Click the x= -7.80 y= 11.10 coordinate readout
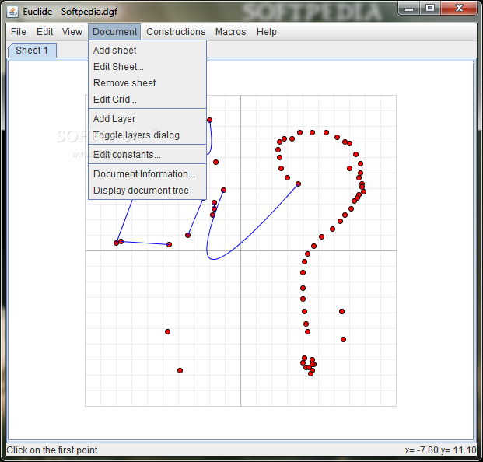This screenshot has height=462, width=483. click(x=440, y=450)
